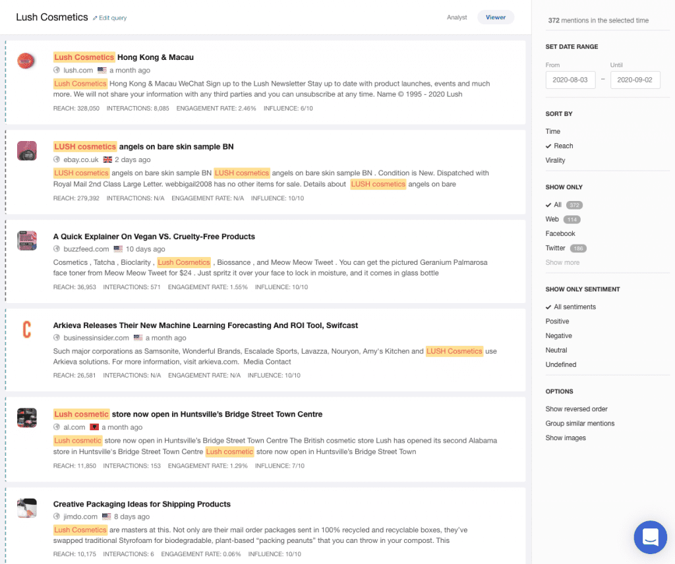
Task: Open the chat support bubble icon
Action: click(x=650, y=537)
